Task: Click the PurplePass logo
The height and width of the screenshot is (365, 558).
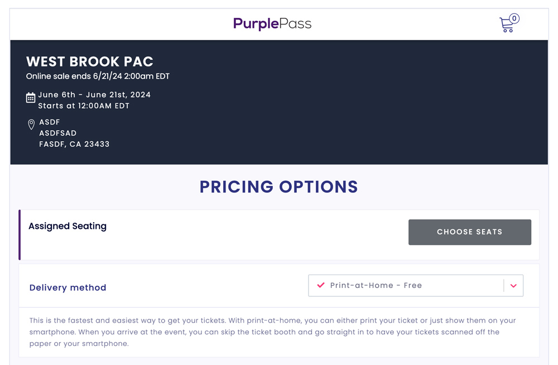Action: 272,24
